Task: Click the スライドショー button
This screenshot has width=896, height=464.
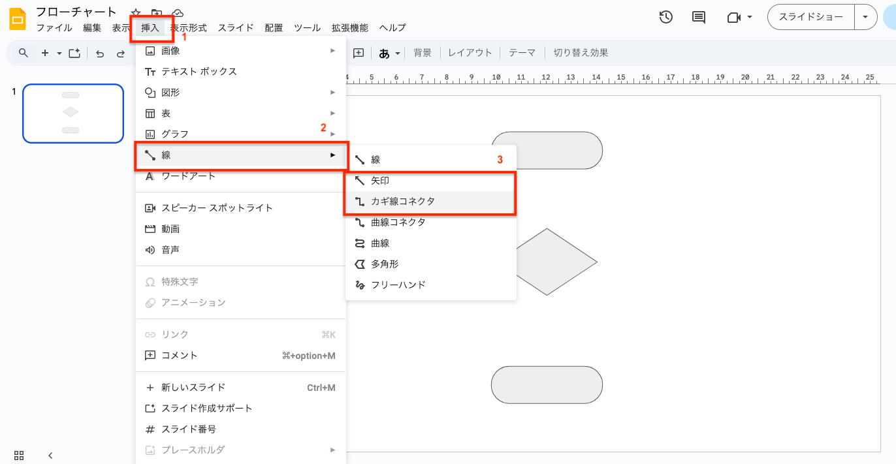Action: click(810, 18)
